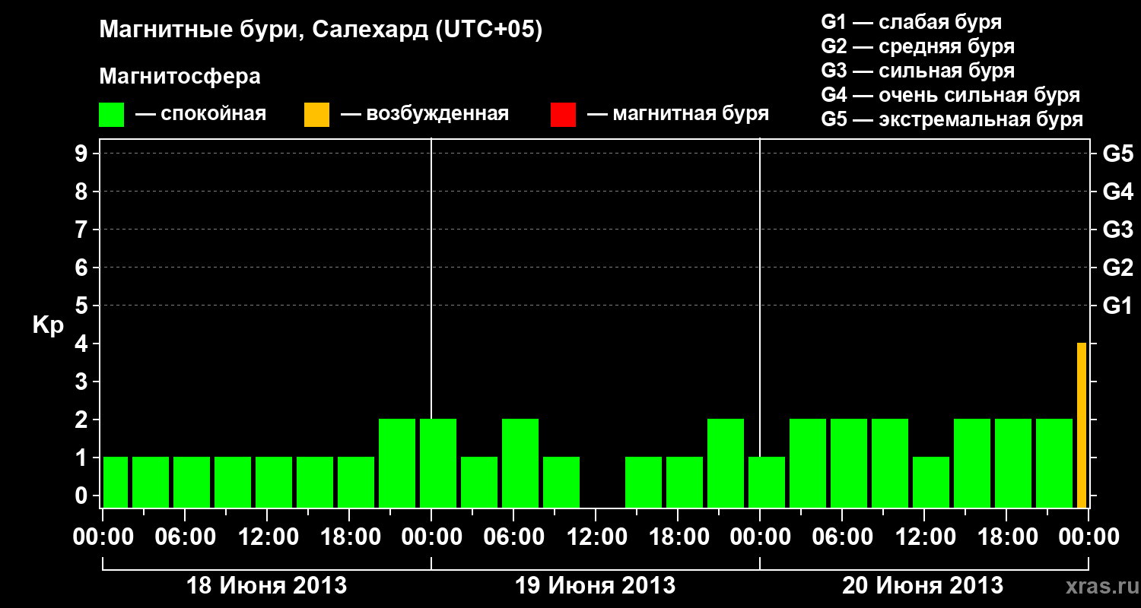Click the right-axis 'G4' level label
The image size is (1141, 608).
click(1117, 192)
